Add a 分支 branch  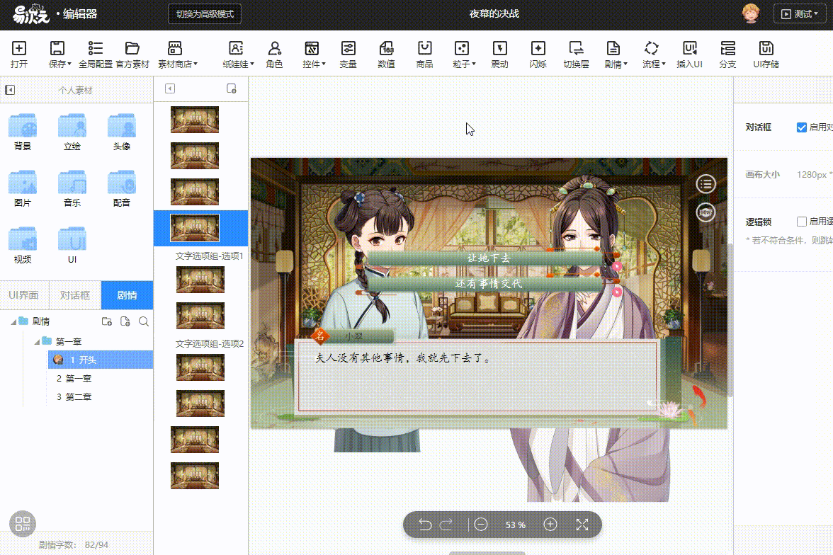tap(727, 53)
